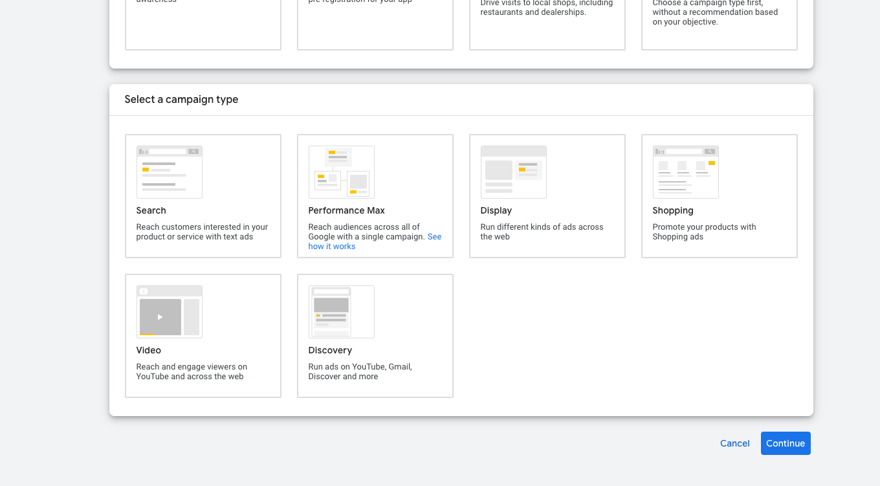Choose the Discovery campaign illustration

(342, 312)
